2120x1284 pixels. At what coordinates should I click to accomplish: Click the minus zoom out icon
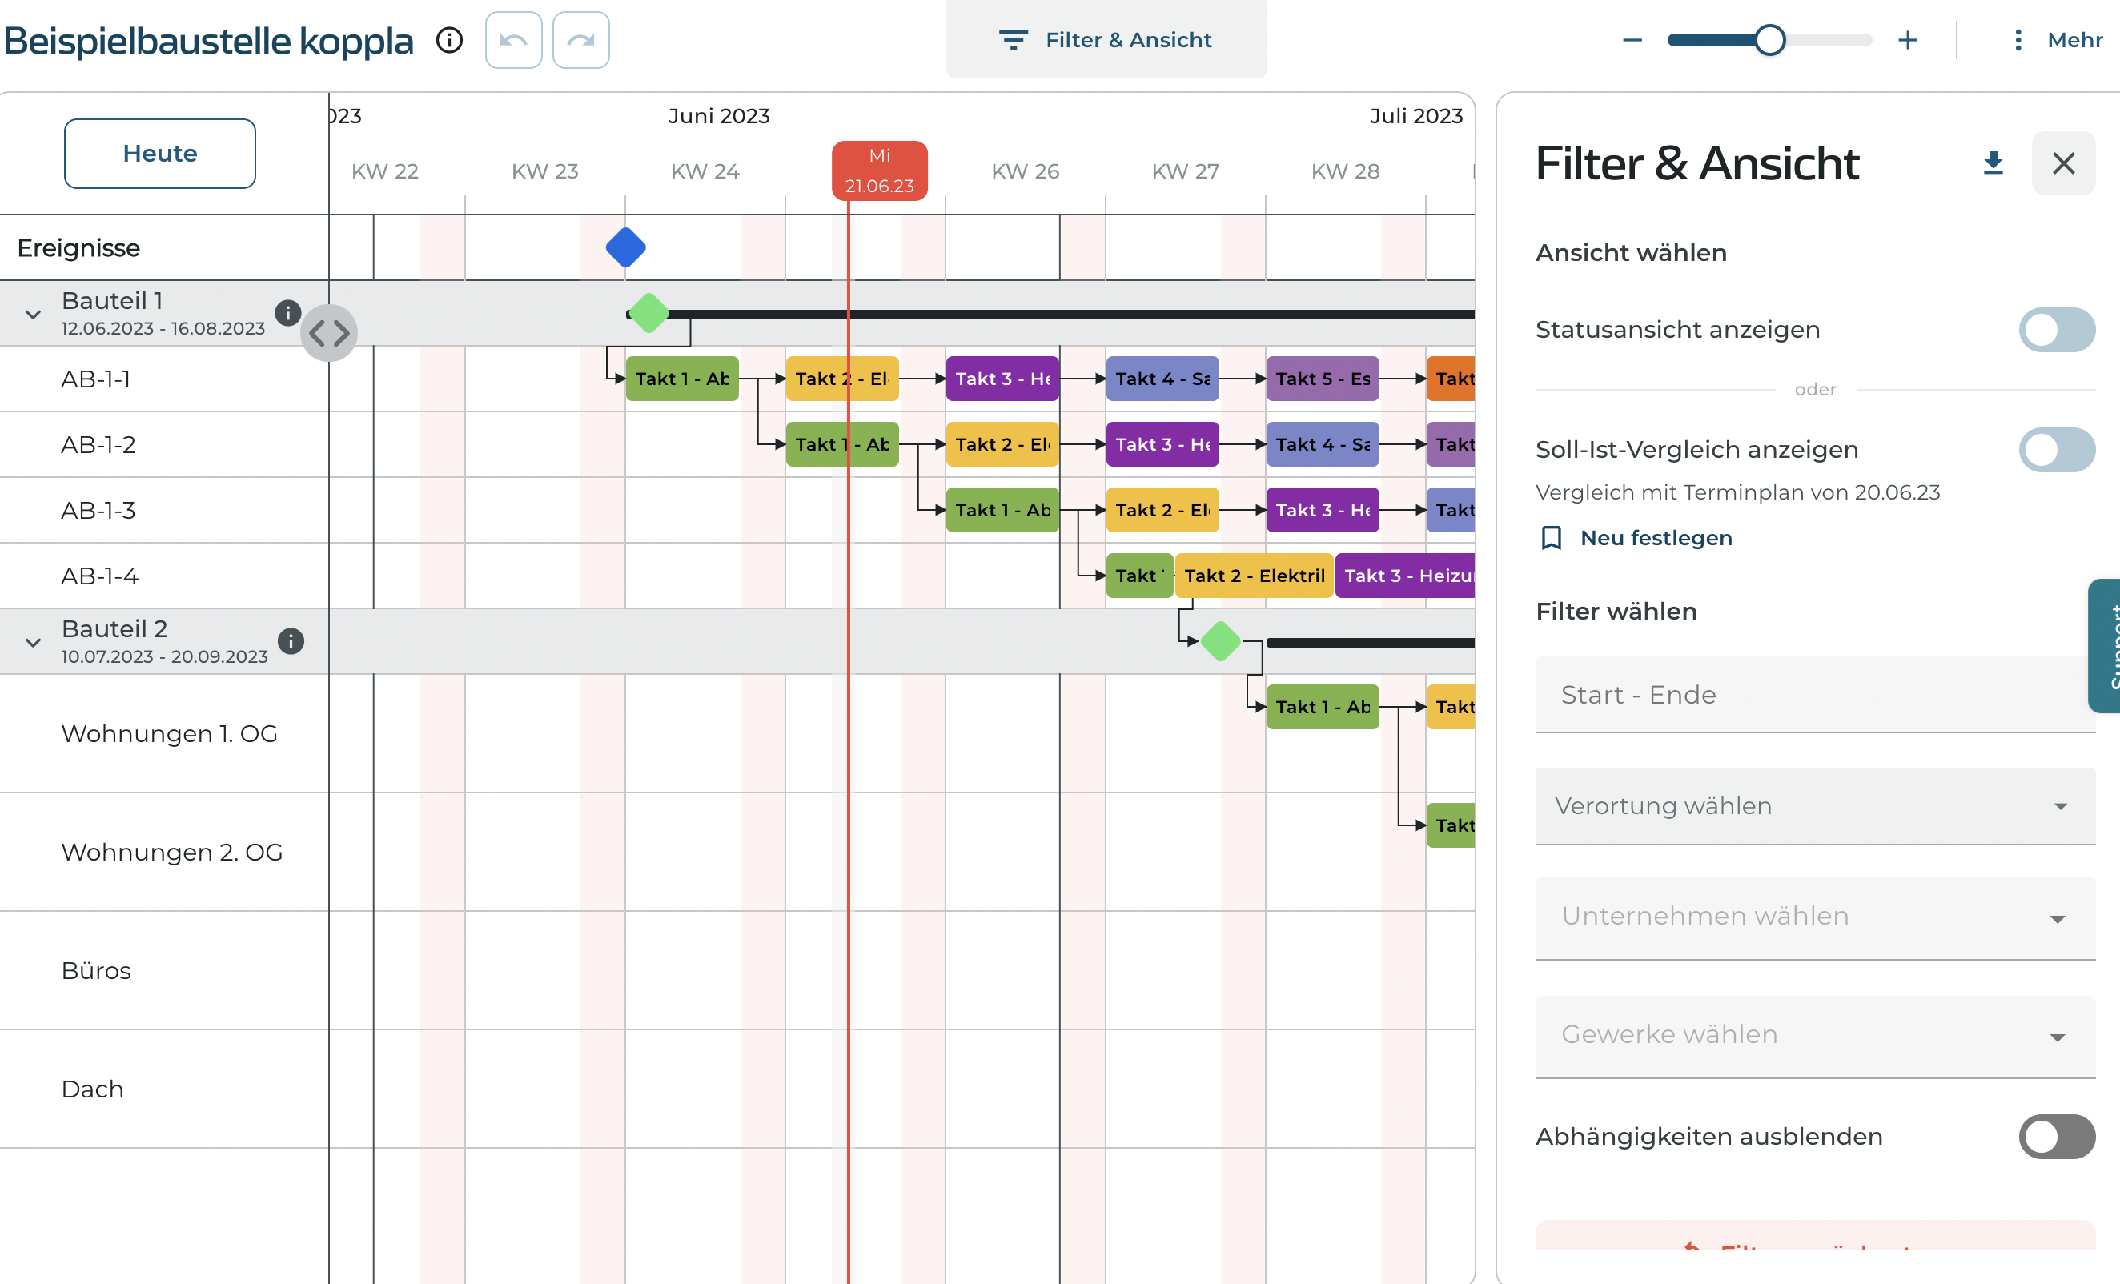point(1632,40)
